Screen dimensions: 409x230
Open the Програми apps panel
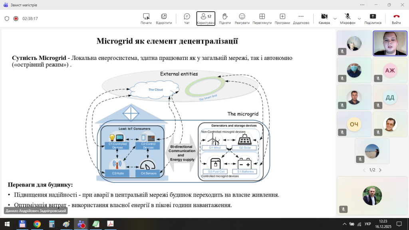point(282,18)
